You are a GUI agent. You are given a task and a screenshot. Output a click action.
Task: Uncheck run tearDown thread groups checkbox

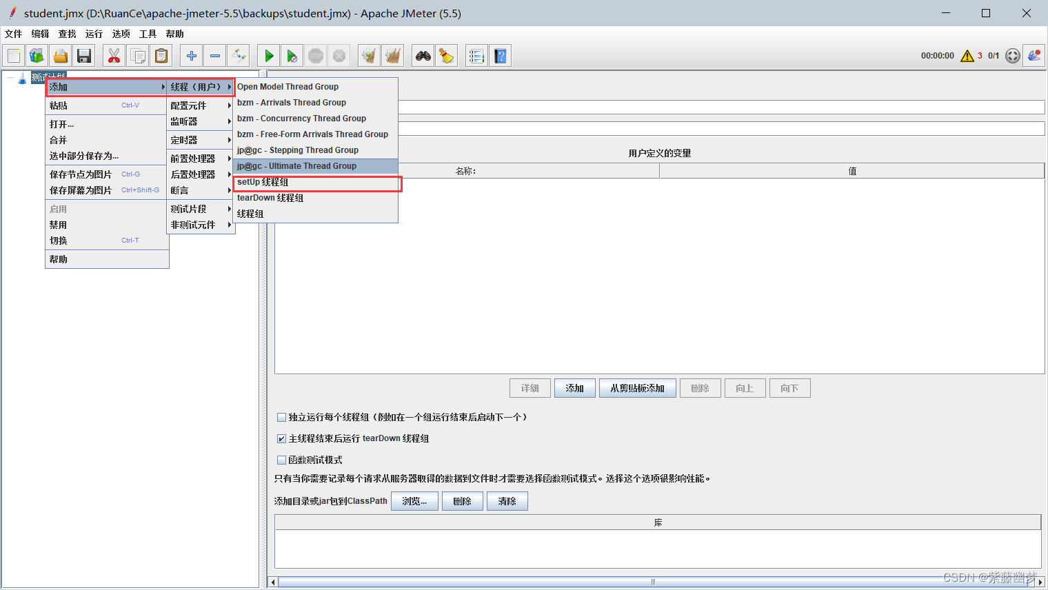pyautogui.click(x=281, y=438)
